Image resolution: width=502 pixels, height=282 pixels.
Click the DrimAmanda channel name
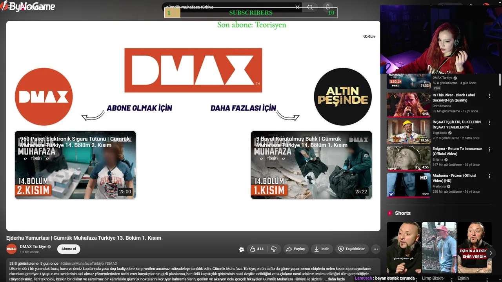[442, 106]
